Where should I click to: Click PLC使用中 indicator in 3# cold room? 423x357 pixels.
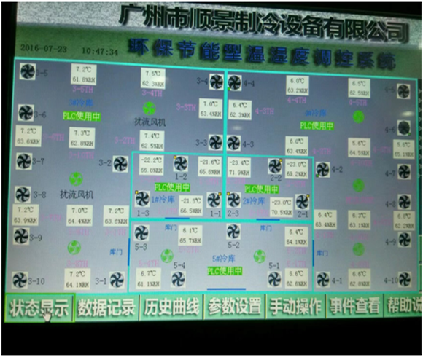tap(82, 117)
